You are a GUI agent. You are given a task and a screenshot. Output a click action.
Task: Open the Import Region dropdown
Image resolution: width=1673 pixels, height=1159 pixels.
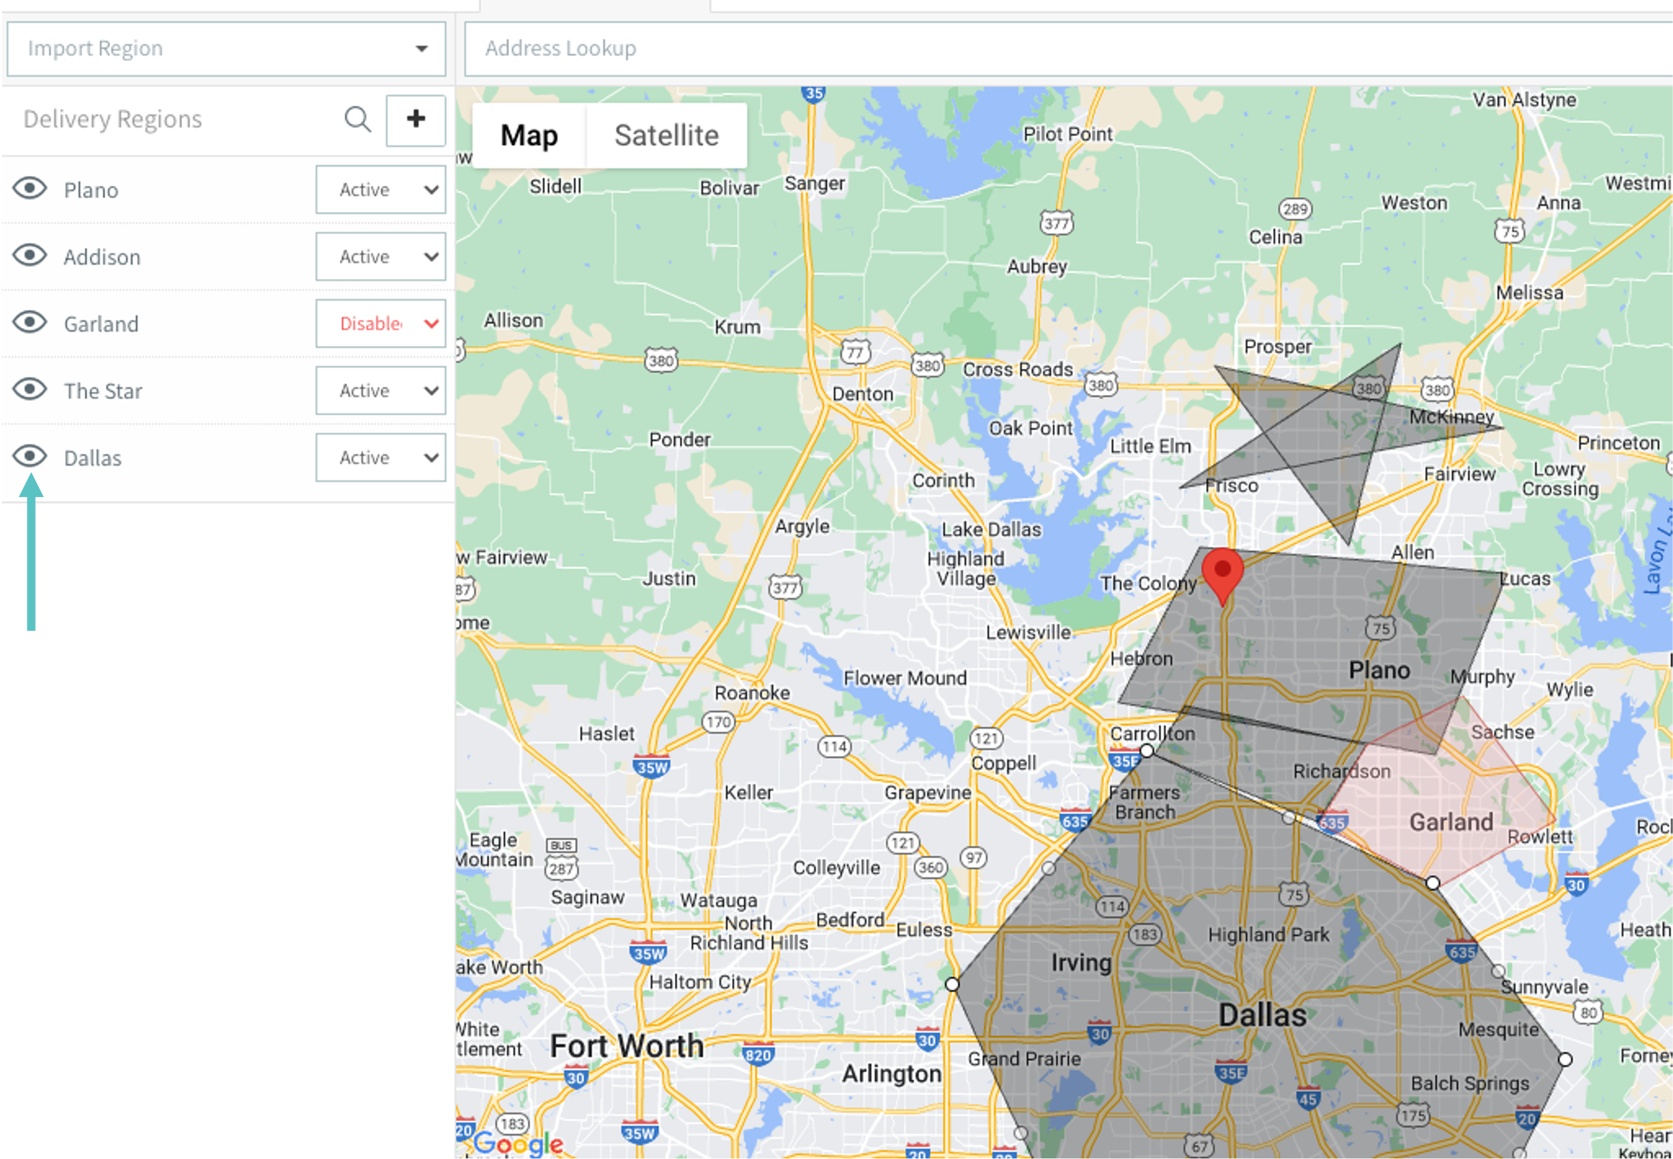click(x=226, y=49)
